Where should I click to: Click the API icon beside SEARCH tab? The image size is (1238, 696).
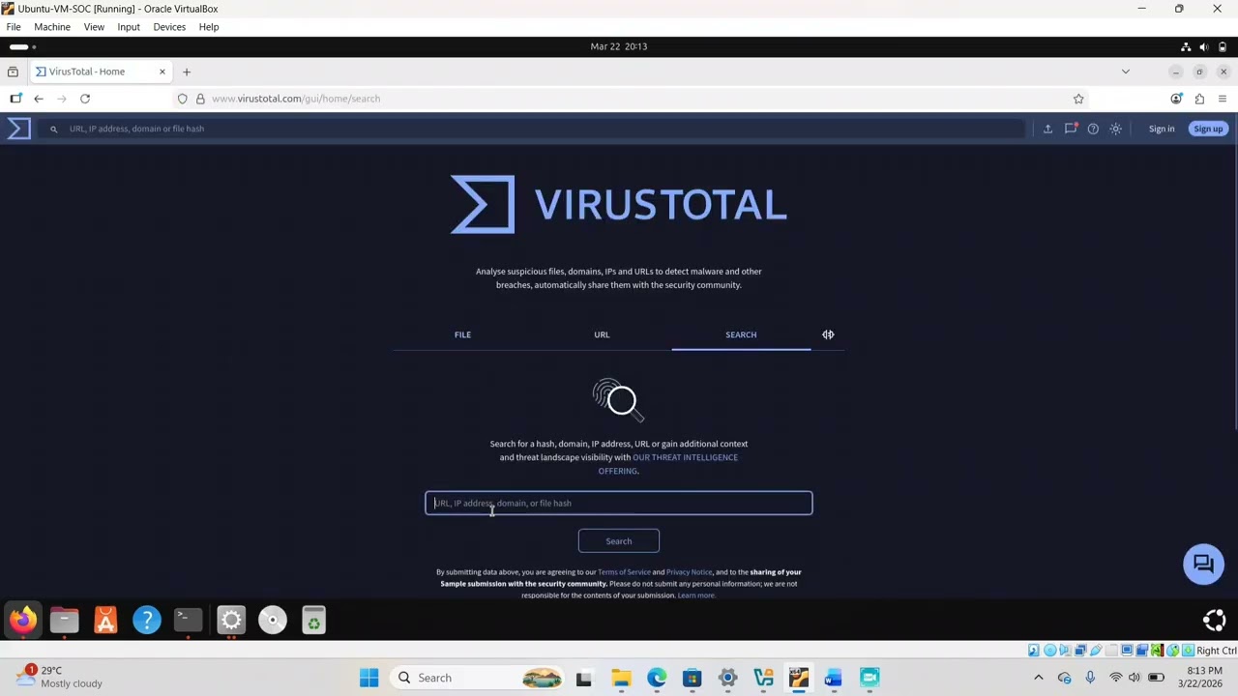[828, 334]
